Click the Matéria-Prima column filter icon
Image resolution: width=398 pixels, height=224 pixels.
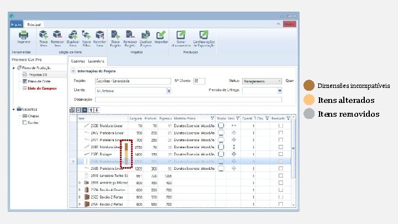(x=212, y=118)
